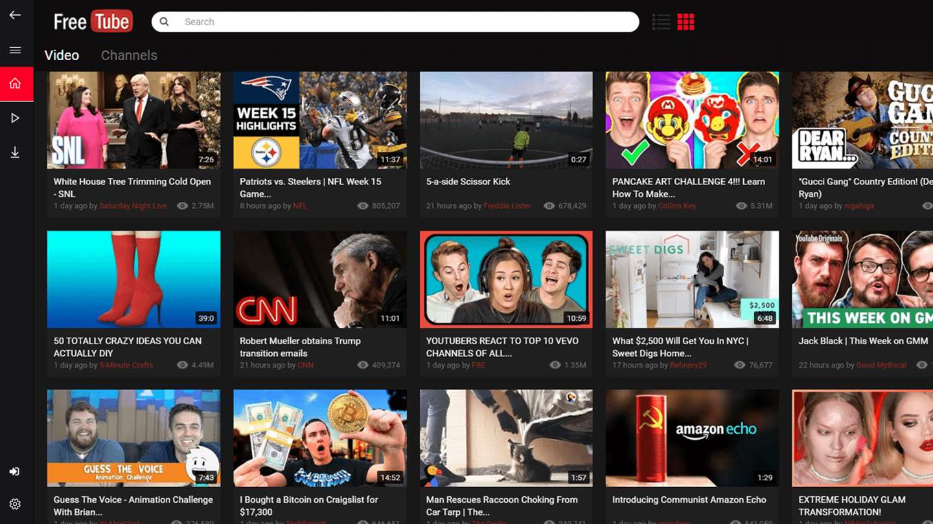This screenshot has width=933, height=524.
Task: Open title 'Introducing Communist Amazon Echo'
Action: tap(689, 500)
